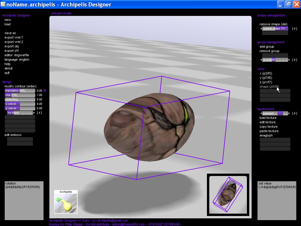The width and height of the screenshot is (301, 226).
Task: Advance the no mirror selector with right arrow
Action: (34, 113)
